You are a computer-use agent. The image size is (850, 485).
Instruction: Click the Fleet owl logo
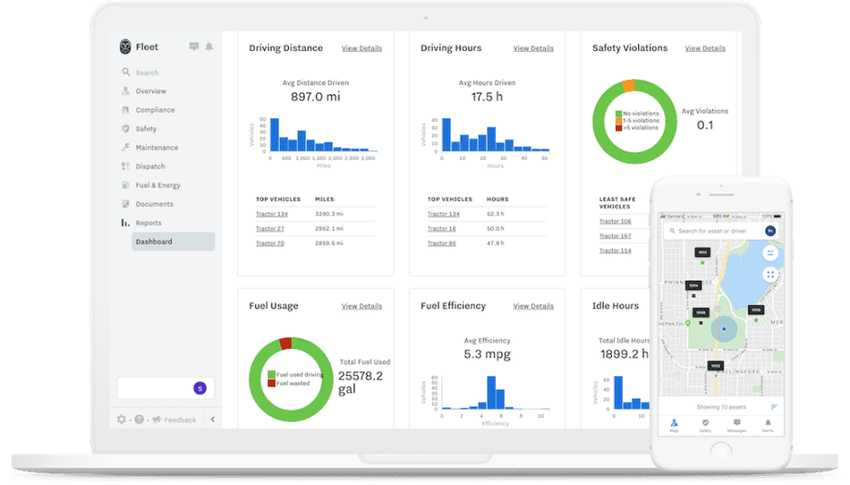pos(125,46)
